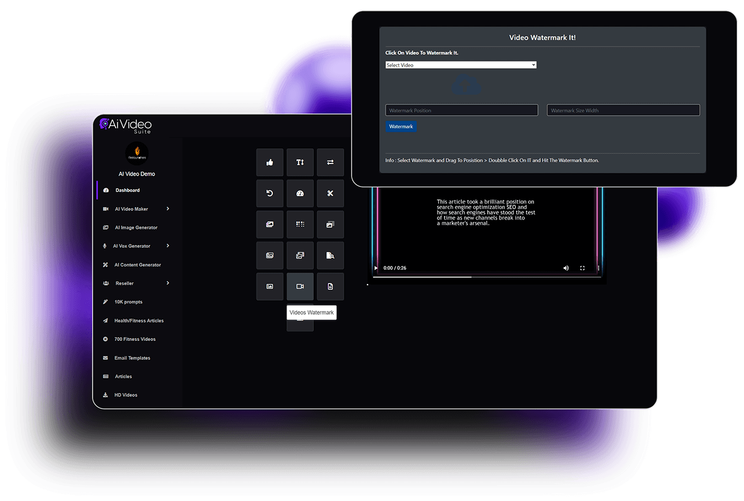Click the Reseller users icon
The height and width of the screenshot is (501, 744).
click(105, 283)
